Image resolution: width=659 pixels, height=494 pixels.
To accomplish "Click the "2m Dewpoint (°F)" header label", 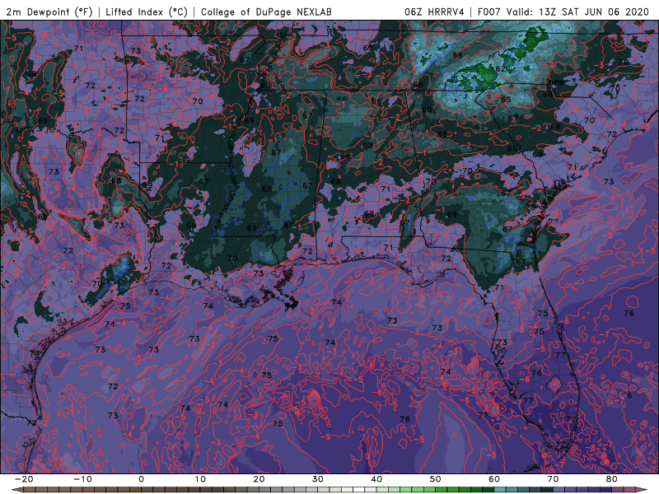I will point(49,12).
